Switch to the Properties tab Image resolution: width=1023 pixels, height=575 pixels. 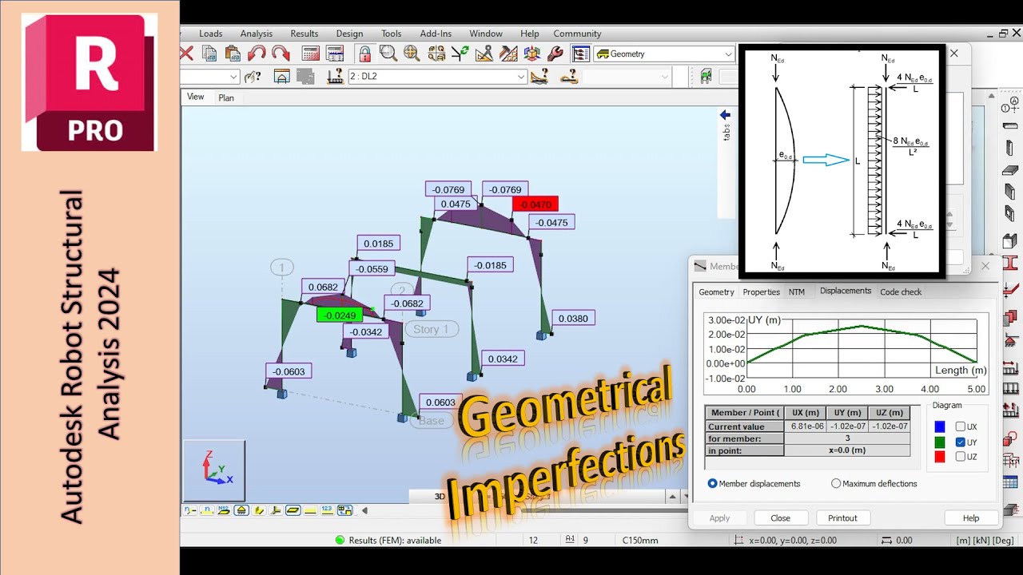click(x=762, y=292)
